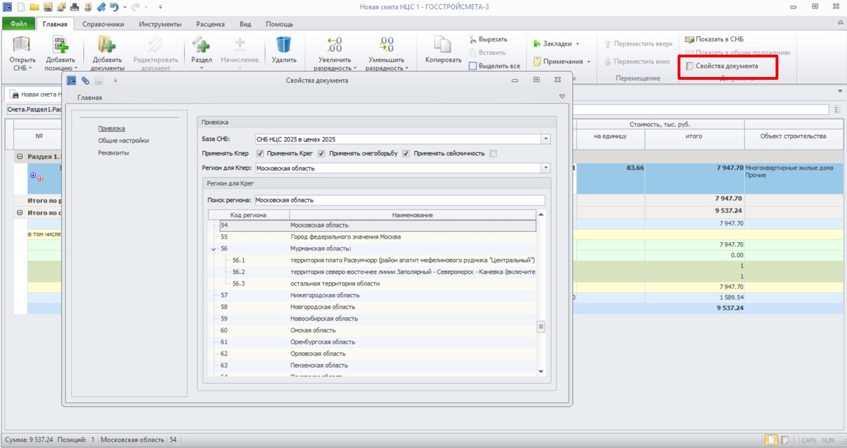Click the Удалить trash bin icon
Image resolution: width=847 pixels, height=448 pixels.
click(x=283, y=45)
